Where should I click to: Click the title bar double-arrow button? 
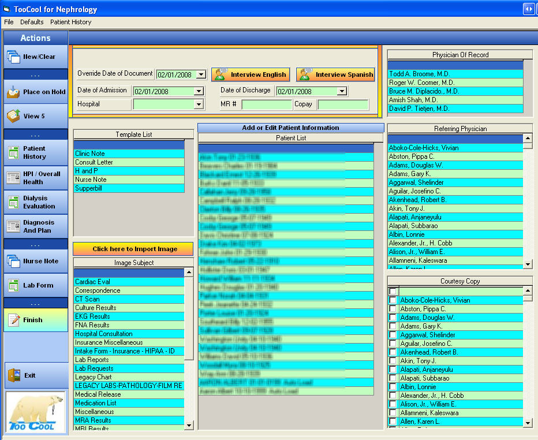coord(528,9)
